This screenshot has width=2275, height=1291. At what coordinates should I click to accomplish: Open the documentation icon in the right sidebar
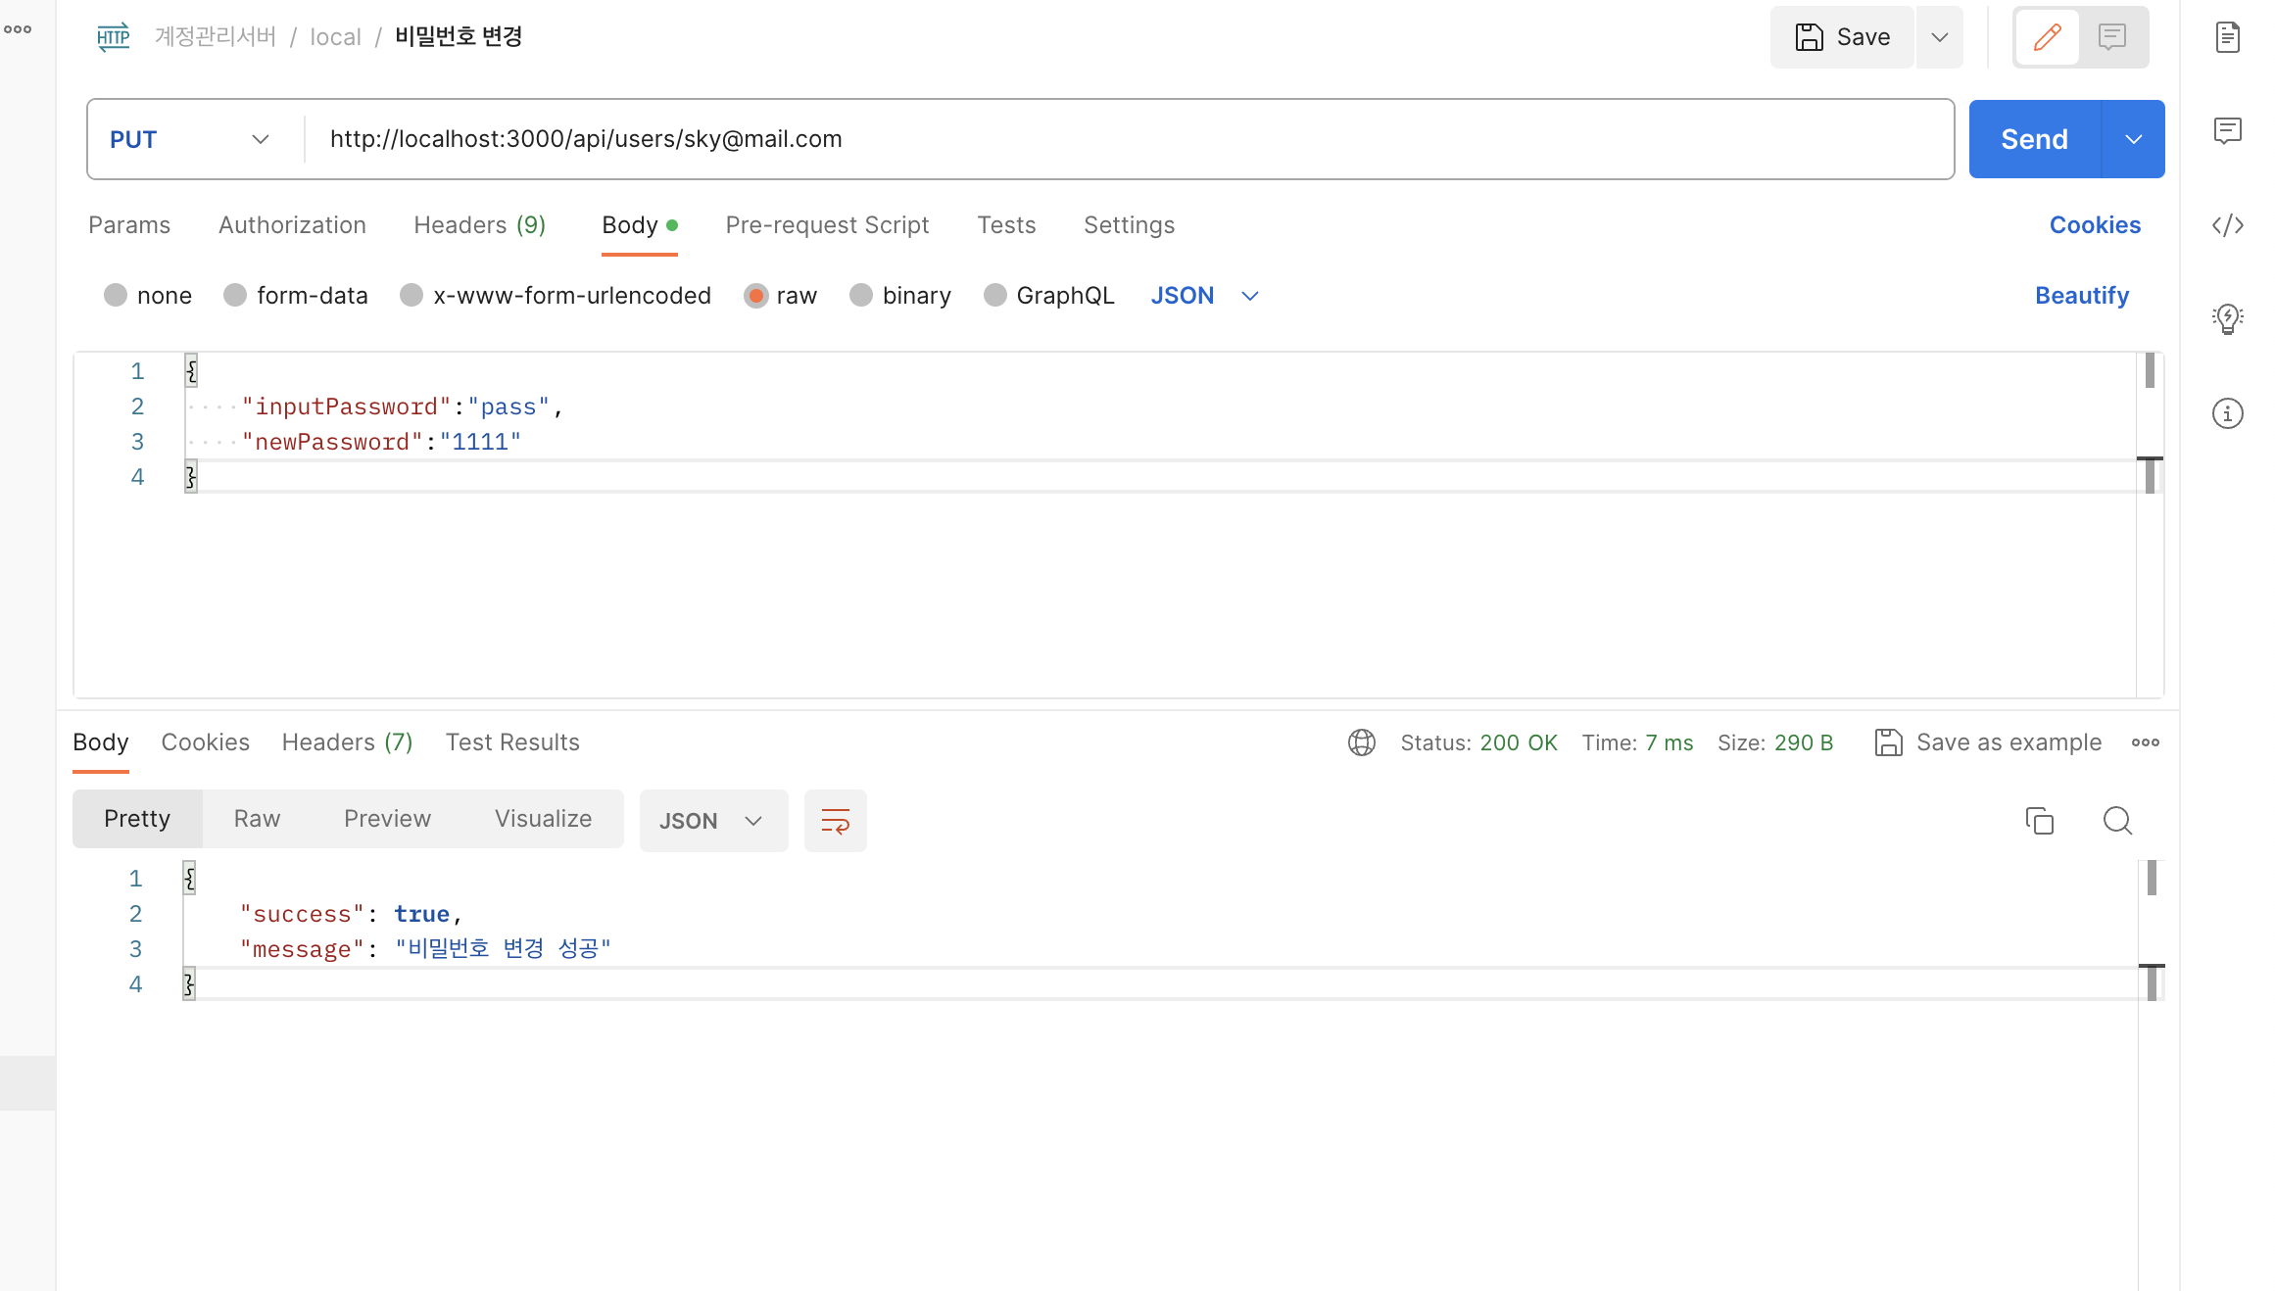[x=2227, y=37]
